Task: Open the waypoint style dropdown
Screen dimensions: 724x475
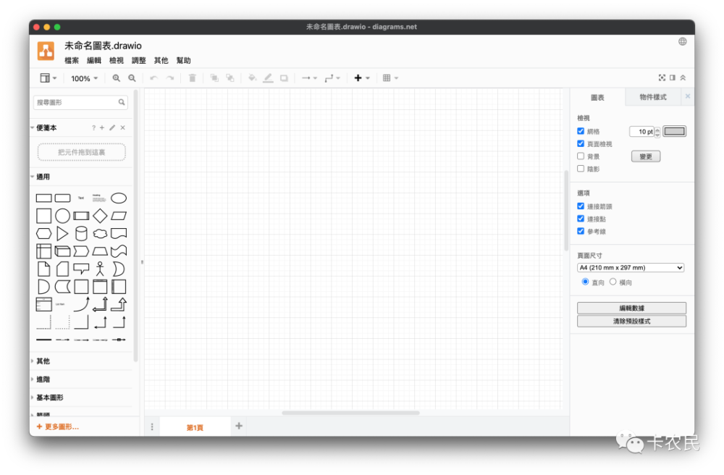Action: click(x=332, y=78)
